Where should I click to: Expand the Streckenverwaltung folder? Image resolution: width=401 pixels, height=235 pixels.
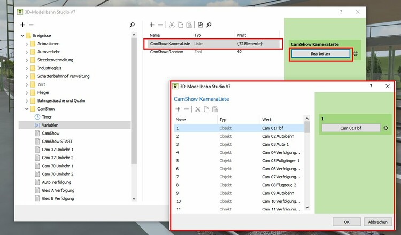pyautogui.click(x=27, y=60)
